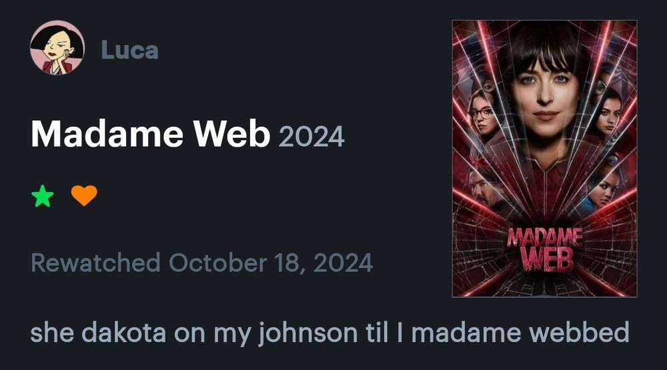This screenshot has height=370, width=667.
Task: Open the Madame Web poster thumbnail
Action: pyautogui.click(x=544, y=159)
